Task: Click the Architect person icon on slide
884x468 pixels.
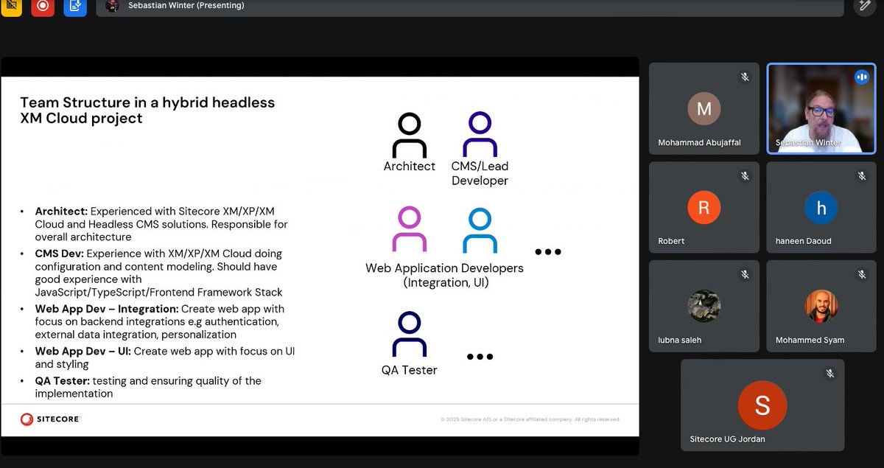Action: (410, 135)
